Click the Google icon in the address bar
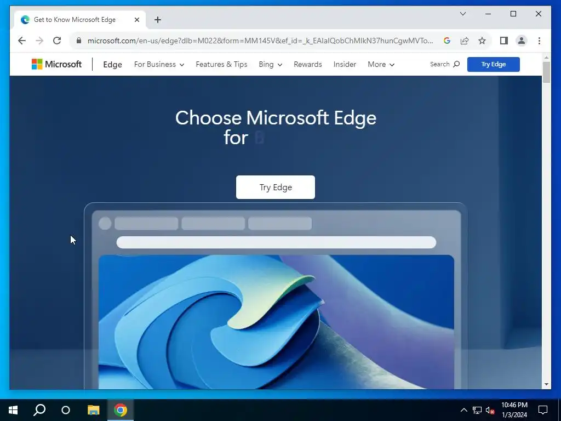 (x=447, y=41)
